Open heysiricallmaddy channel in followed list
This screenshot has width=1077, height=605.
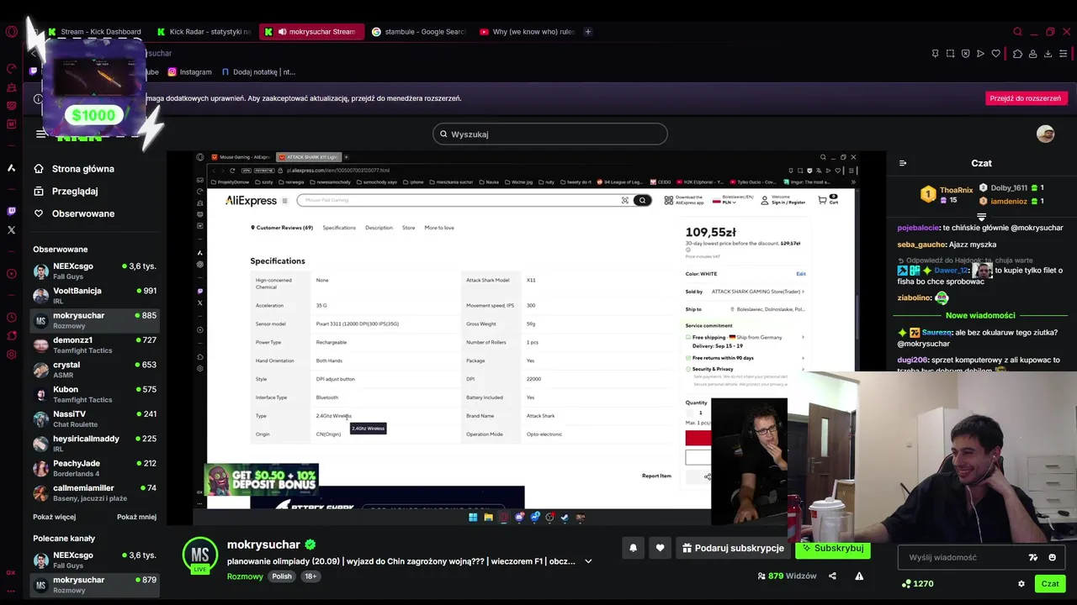coord(94,443)
